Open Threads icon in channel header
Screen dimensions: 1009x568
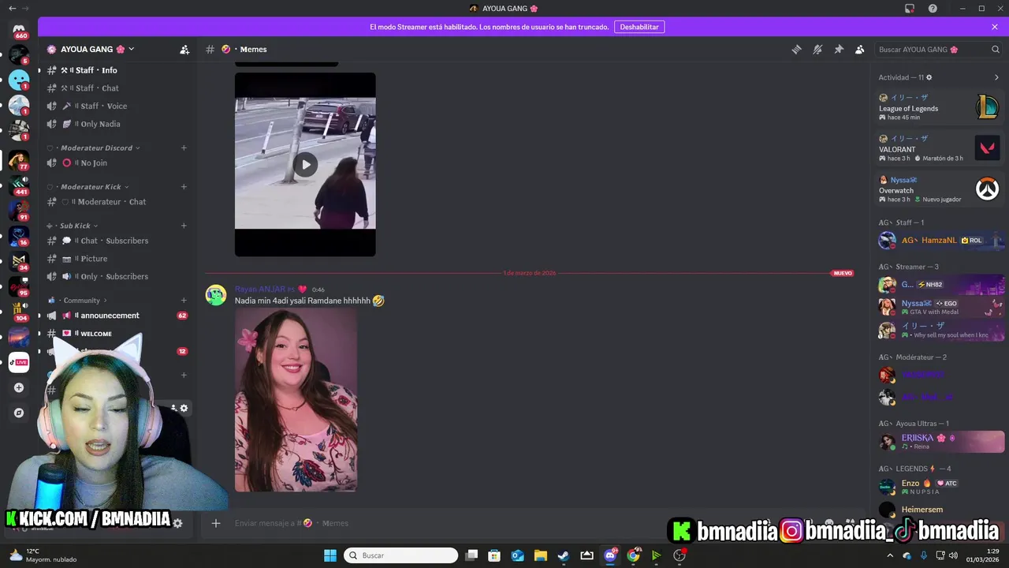[796, 49]
